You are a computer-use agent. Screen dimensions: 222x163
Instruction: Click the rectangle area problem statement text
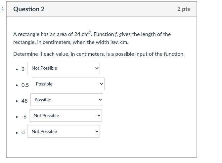point(92,38)
